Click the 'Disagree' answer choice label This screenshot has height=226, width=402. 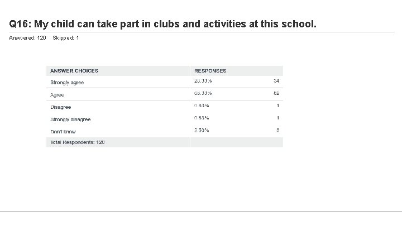point(61,107)
